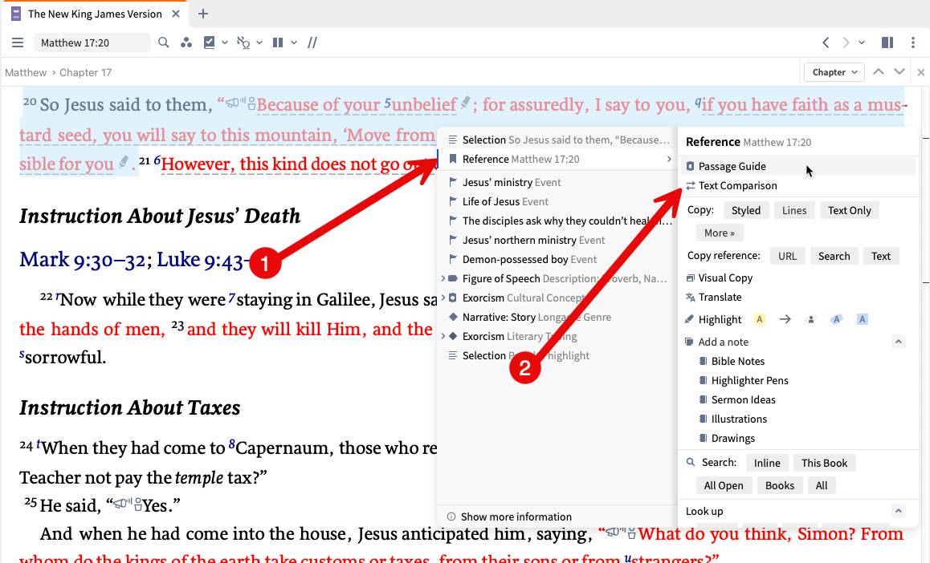Go to next chapter with down arrow

899,71
